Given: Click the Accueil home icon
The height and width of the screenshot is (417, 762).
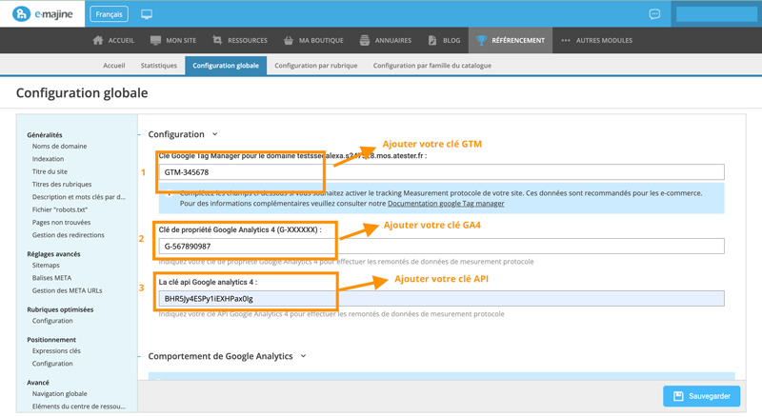Looking at the screenshot, I should click(98, 40).
